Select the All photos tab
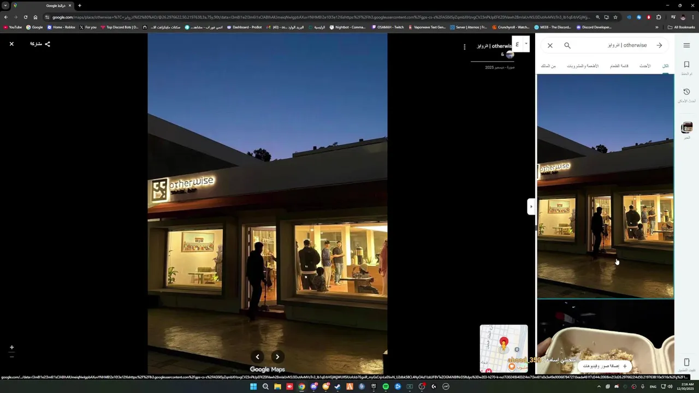Image resolution: width=699 pixels, height=393 pixels. pos(665,66)
